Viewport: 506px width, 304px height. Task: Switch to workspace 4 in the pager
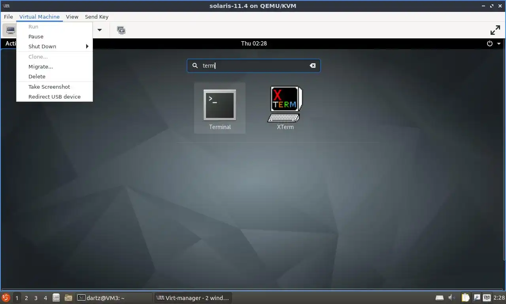coord(45,298)
